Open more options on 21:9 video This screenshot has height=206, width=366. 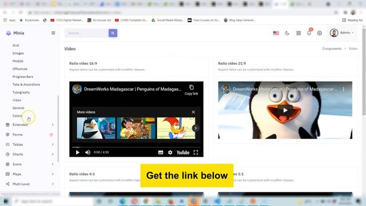point(344,89)
